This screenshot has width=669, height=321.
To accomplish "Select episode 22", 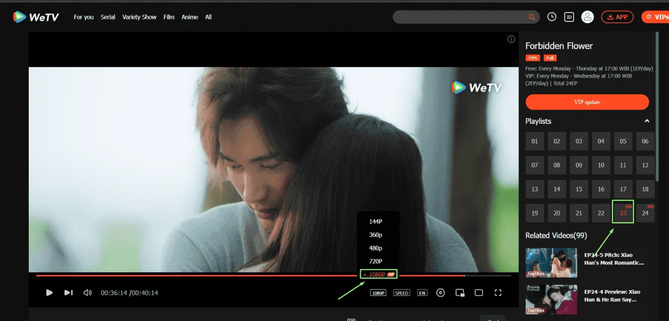I will tap(601, 213).
